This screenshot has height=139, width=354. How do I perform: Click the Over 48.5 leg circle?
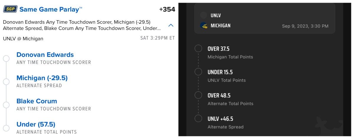(198, 95)
